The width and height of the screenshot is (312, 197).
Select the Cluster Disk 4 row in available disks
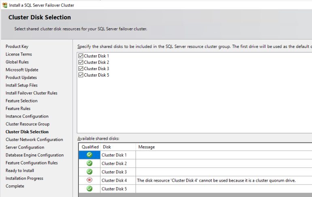coord(195,180)
